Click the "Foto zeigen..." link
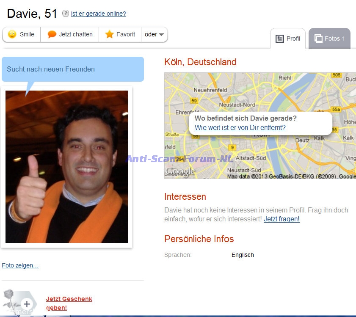356x317 pixels. coord(20,266)
